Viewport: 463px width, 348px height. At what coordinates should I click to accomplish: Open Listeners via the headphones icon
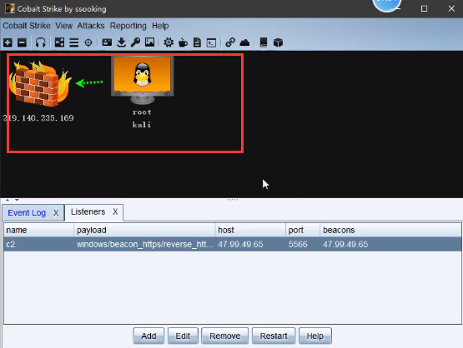(40, 42)
